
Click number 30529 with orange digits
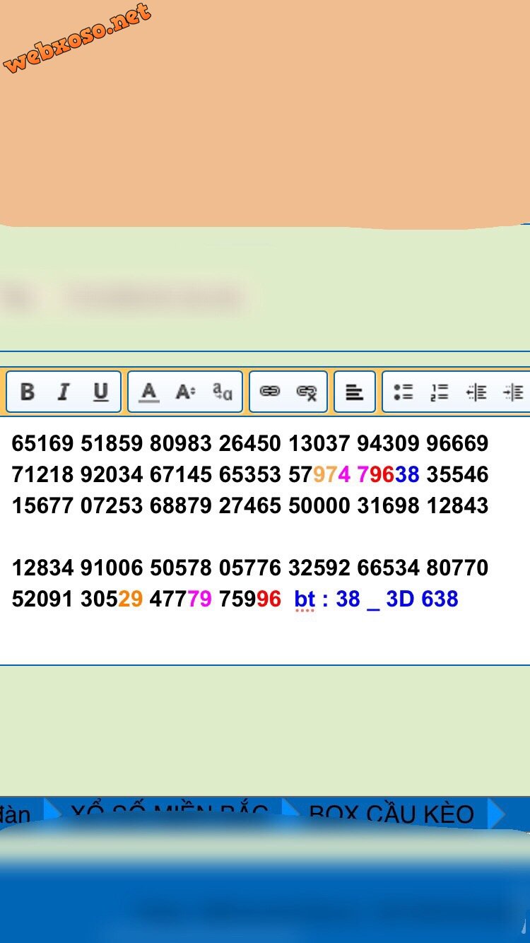point(112,599)
